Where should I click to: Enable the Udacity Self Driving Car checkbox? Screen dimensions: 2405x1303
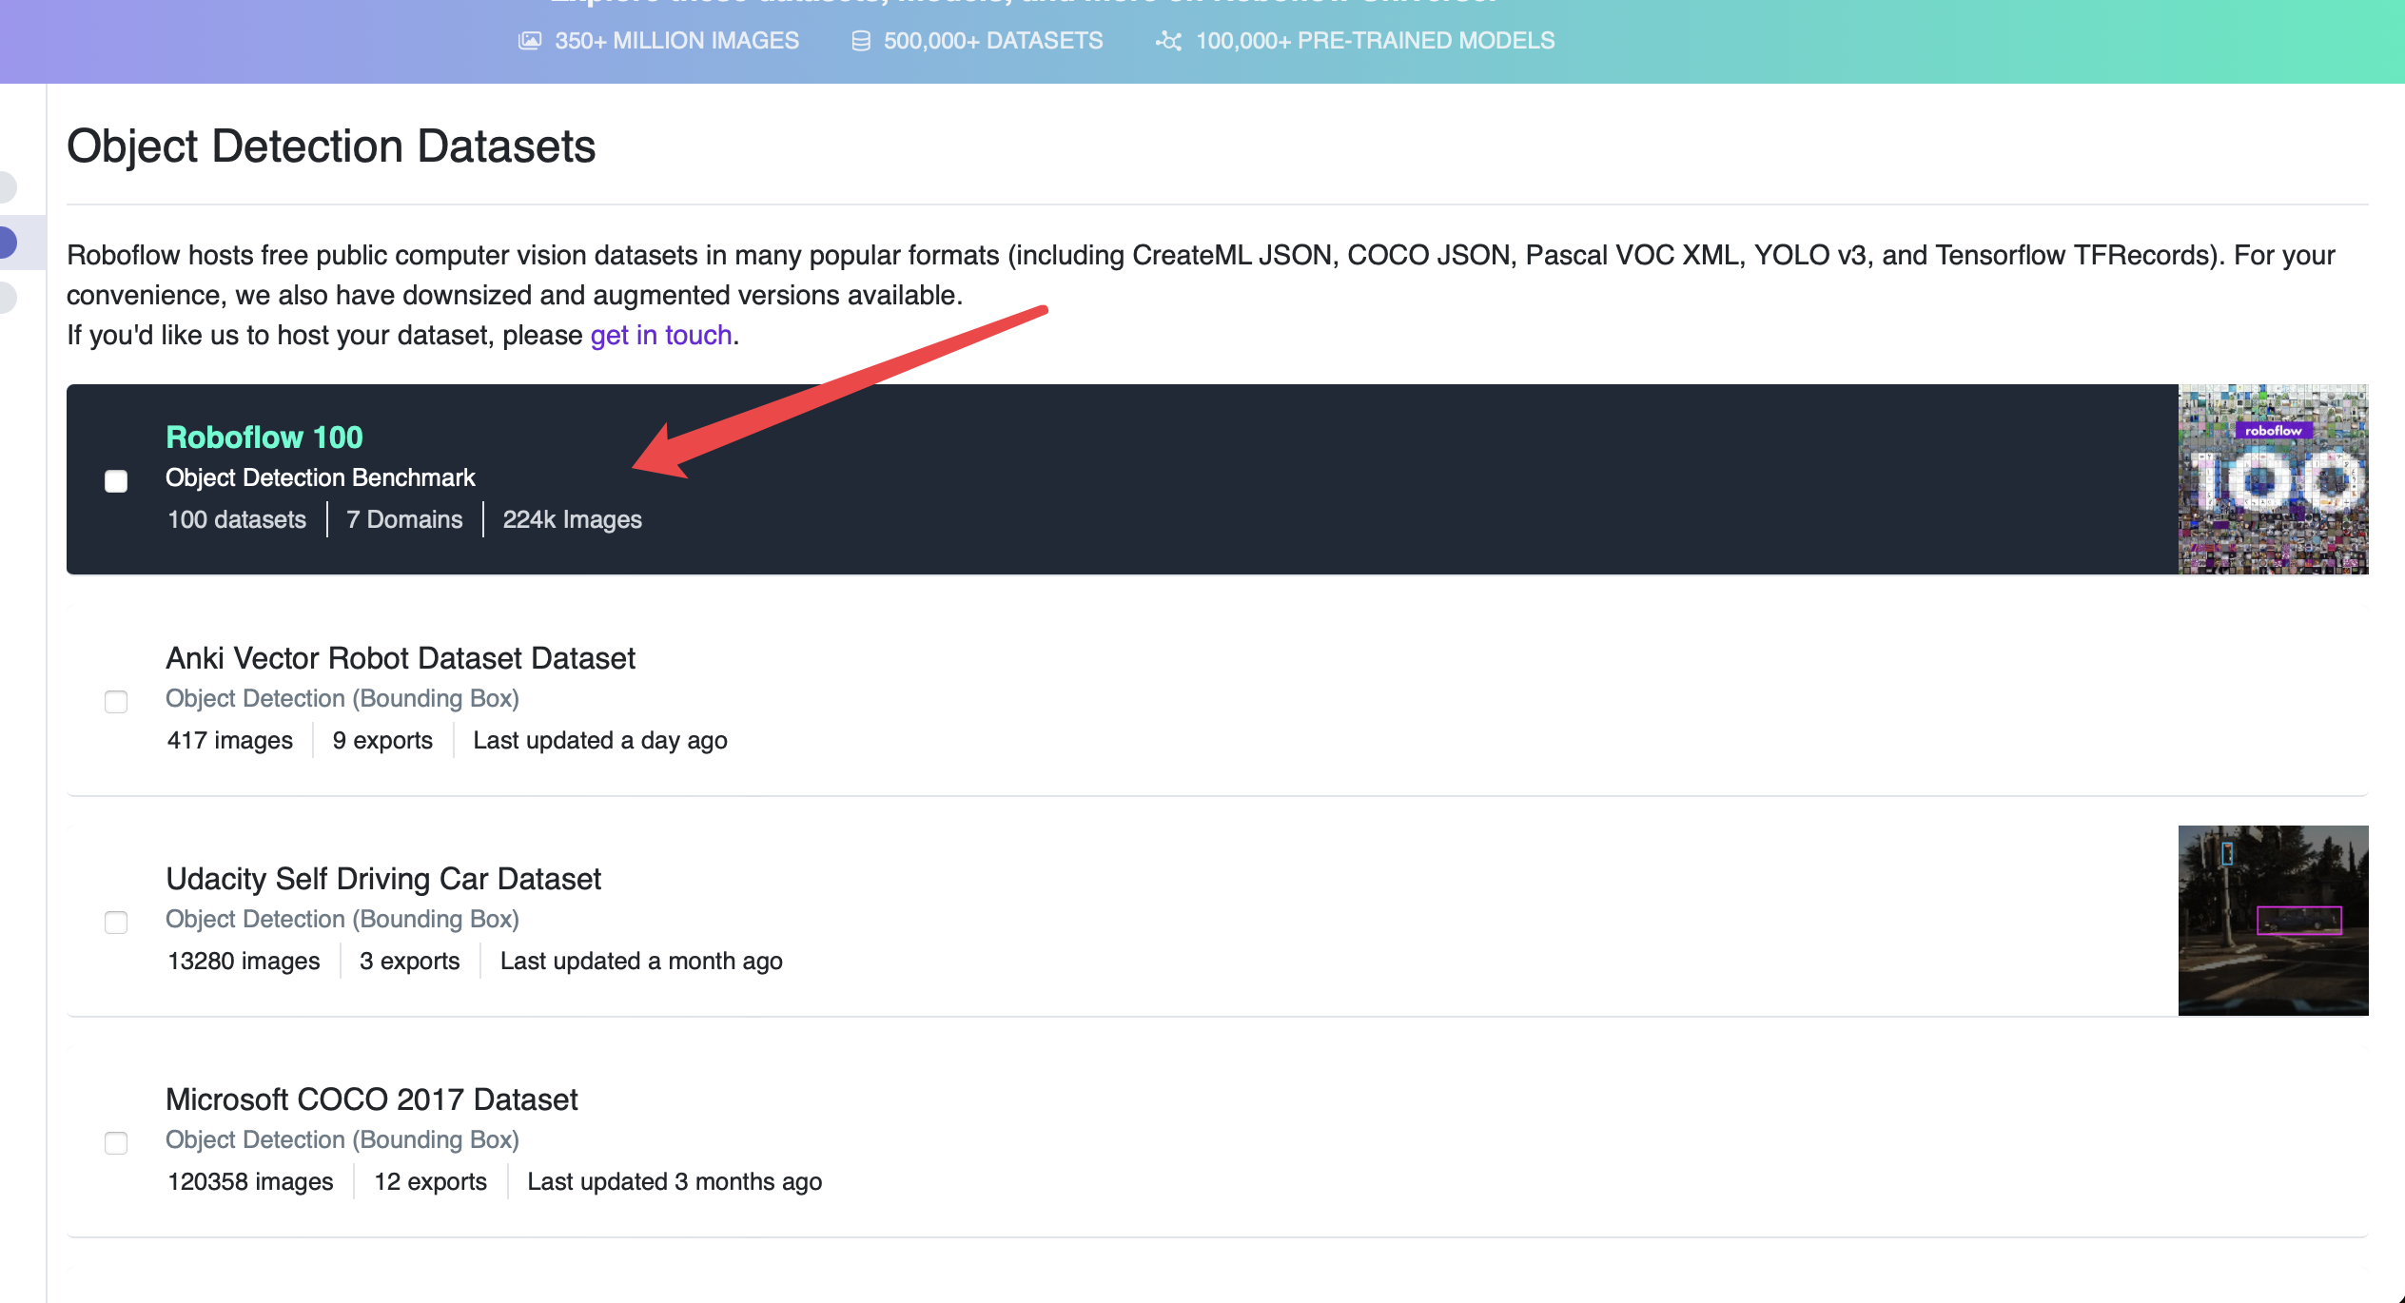tap(116, 923)
